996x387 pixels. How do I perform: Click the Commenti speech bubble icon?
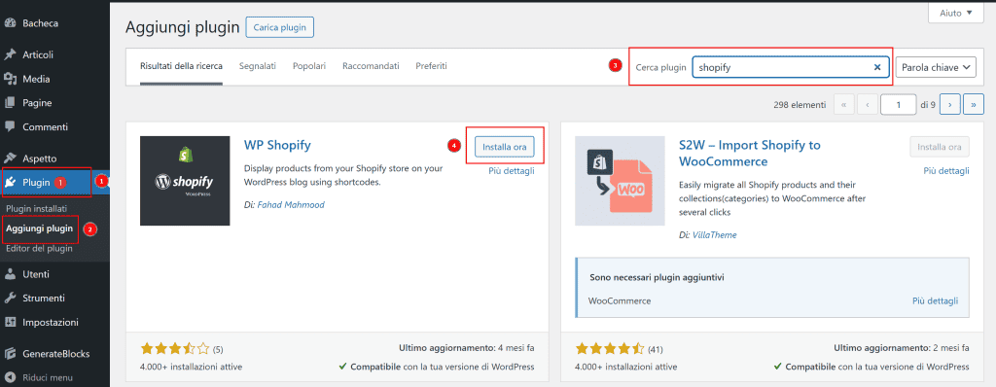(x=10, y=127)
